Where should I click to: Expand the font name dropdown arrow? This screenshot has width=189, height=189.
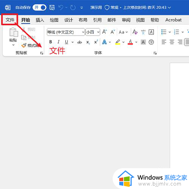click(x=83, y=32)
